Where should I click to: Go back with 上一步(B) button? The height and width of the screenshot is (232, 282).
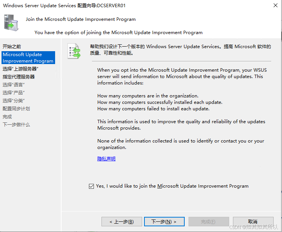point(122,222)
